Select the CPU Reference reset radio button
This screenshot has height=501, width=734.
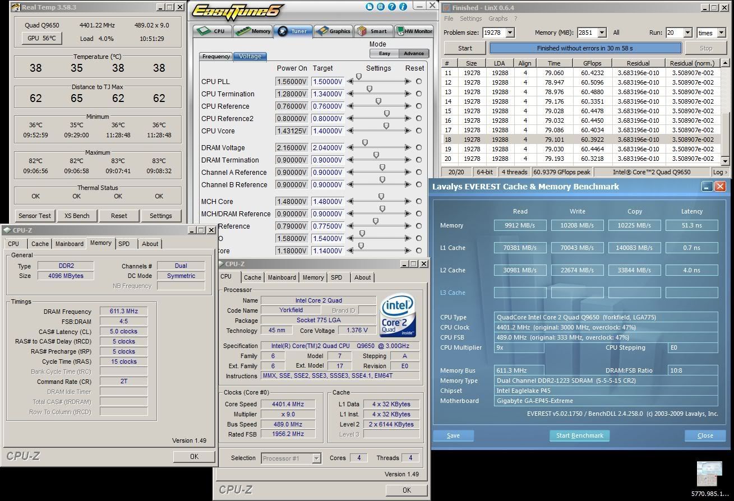click(x=419, y=106)
